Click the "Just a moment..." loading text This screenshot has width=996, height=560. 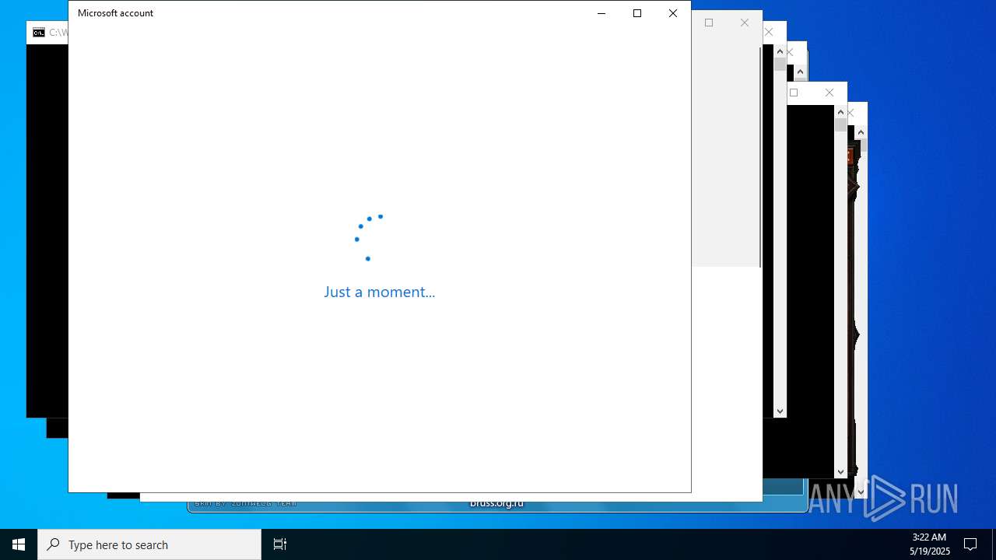point(380,292)
